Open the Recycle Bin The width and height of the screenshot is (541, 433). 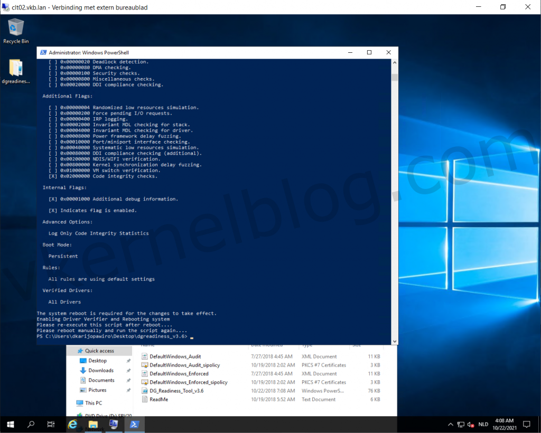click(15, 27)
